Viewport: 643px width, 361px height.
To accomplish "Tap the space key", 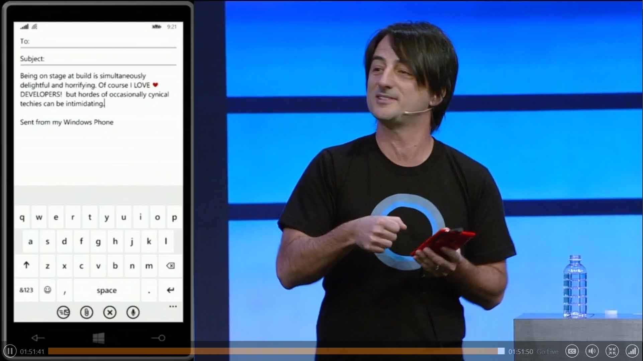I will [107, 290].
